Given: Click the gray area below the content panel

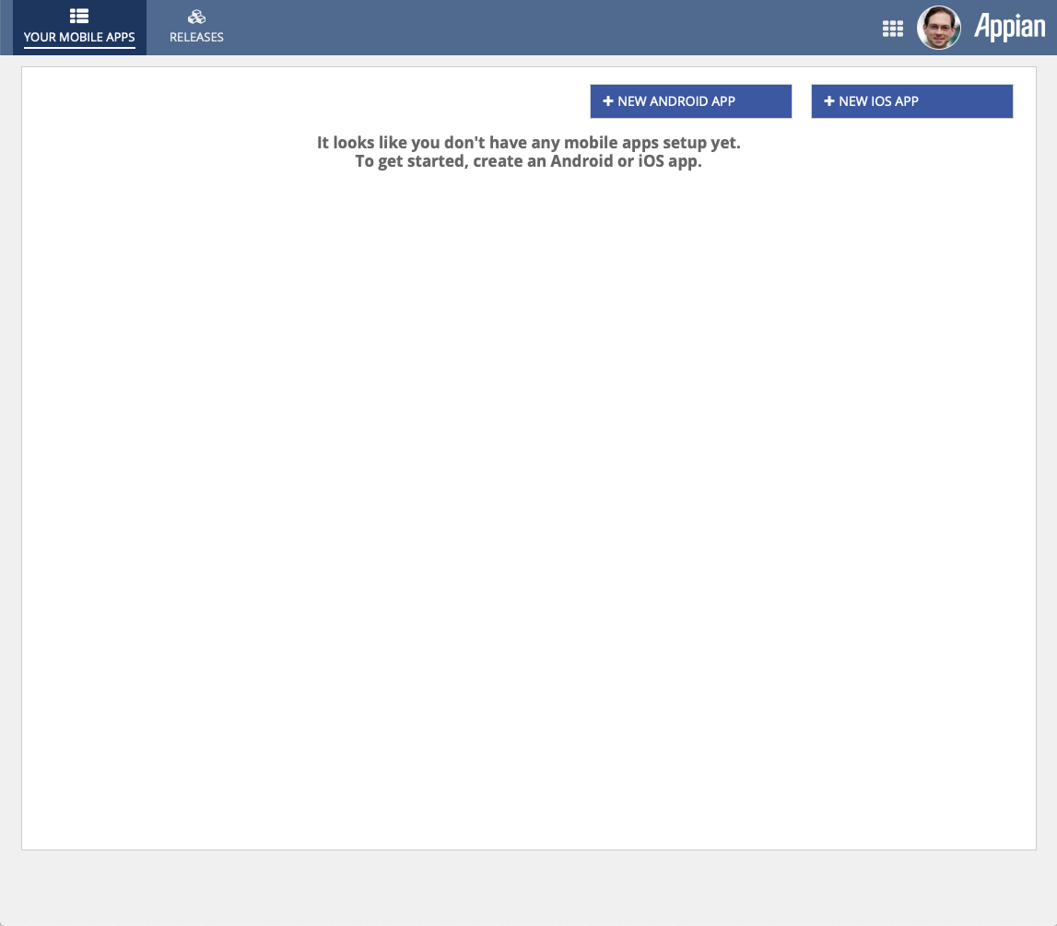Looking at the screenshot, I should (x=529, y=887).
